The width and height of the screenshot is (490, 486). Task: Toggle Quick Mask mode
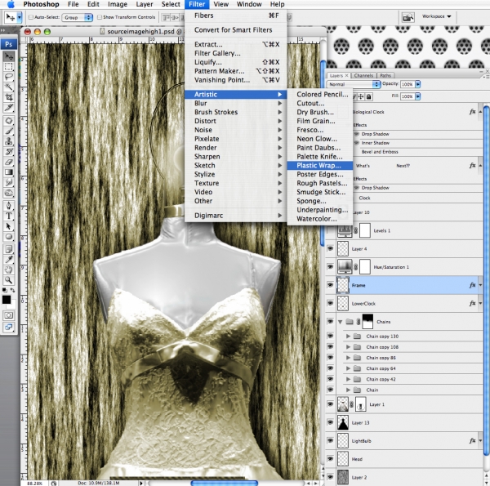click(x=9, y=315)
